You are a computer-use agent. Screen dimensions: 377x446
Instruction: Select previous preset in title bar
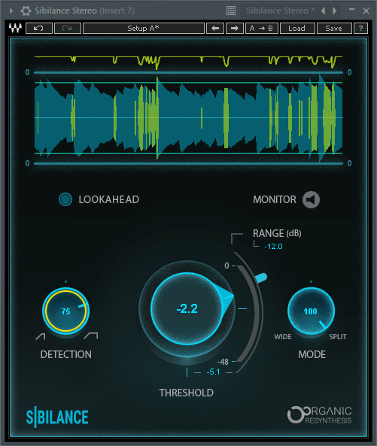[x=324, y=11]
